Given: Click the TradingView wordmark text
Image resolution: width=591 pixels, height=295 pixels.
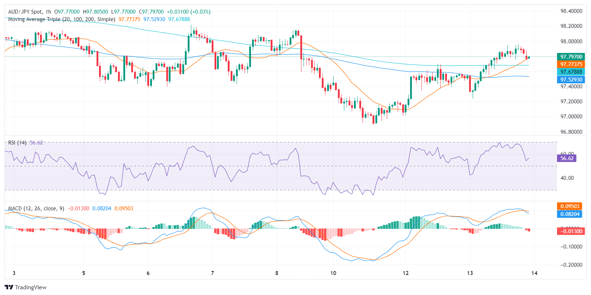Looking at the screenshot, I should click(x=31, y=287).
